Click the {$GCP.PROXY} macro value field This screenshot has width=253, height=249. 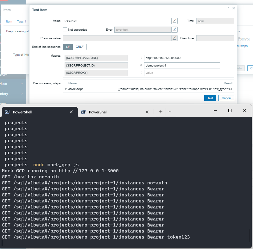tap(182, 73)
